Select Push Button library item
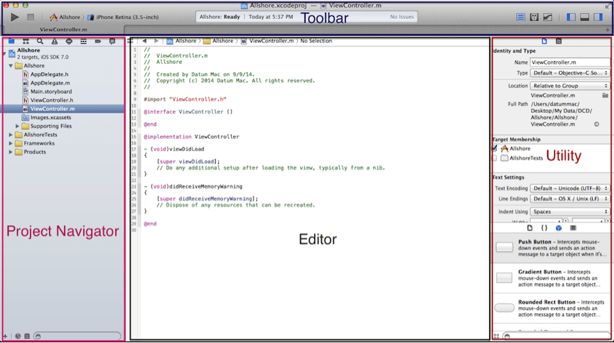The image size is (614, 343). tap(551, 248)
